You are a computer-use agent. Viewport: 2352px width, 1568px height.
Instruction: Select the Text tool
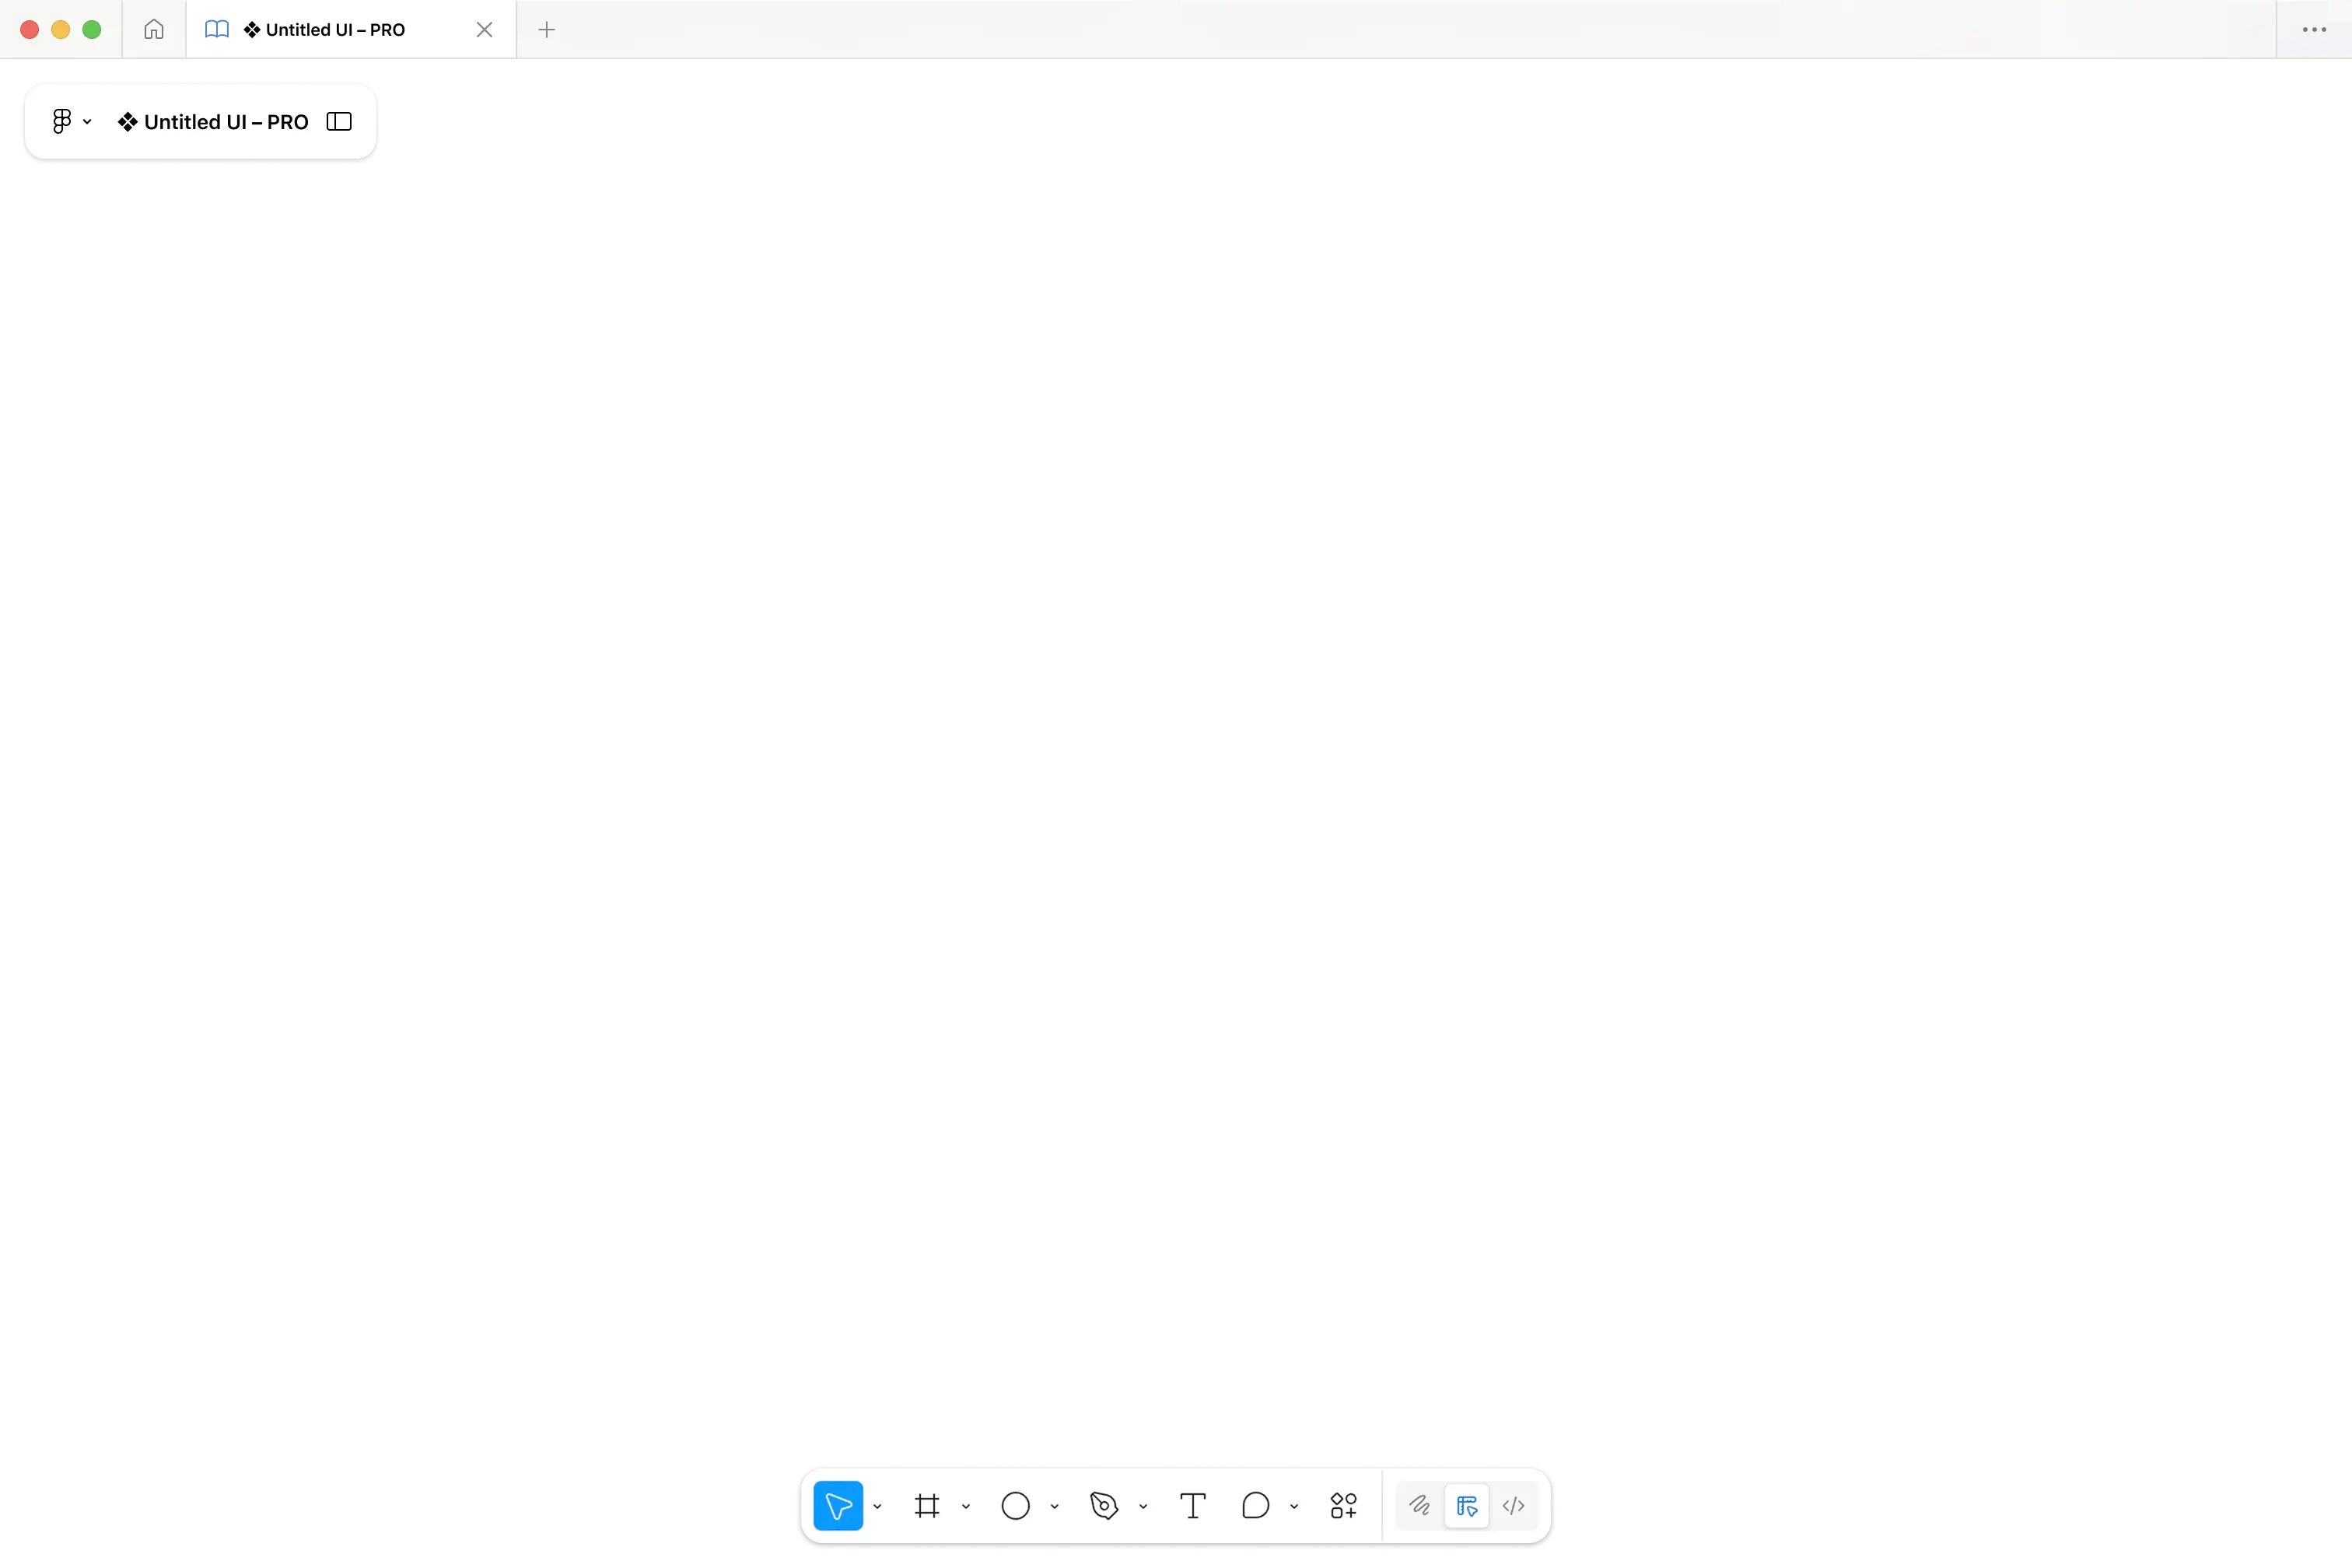coord(1193,1506)
